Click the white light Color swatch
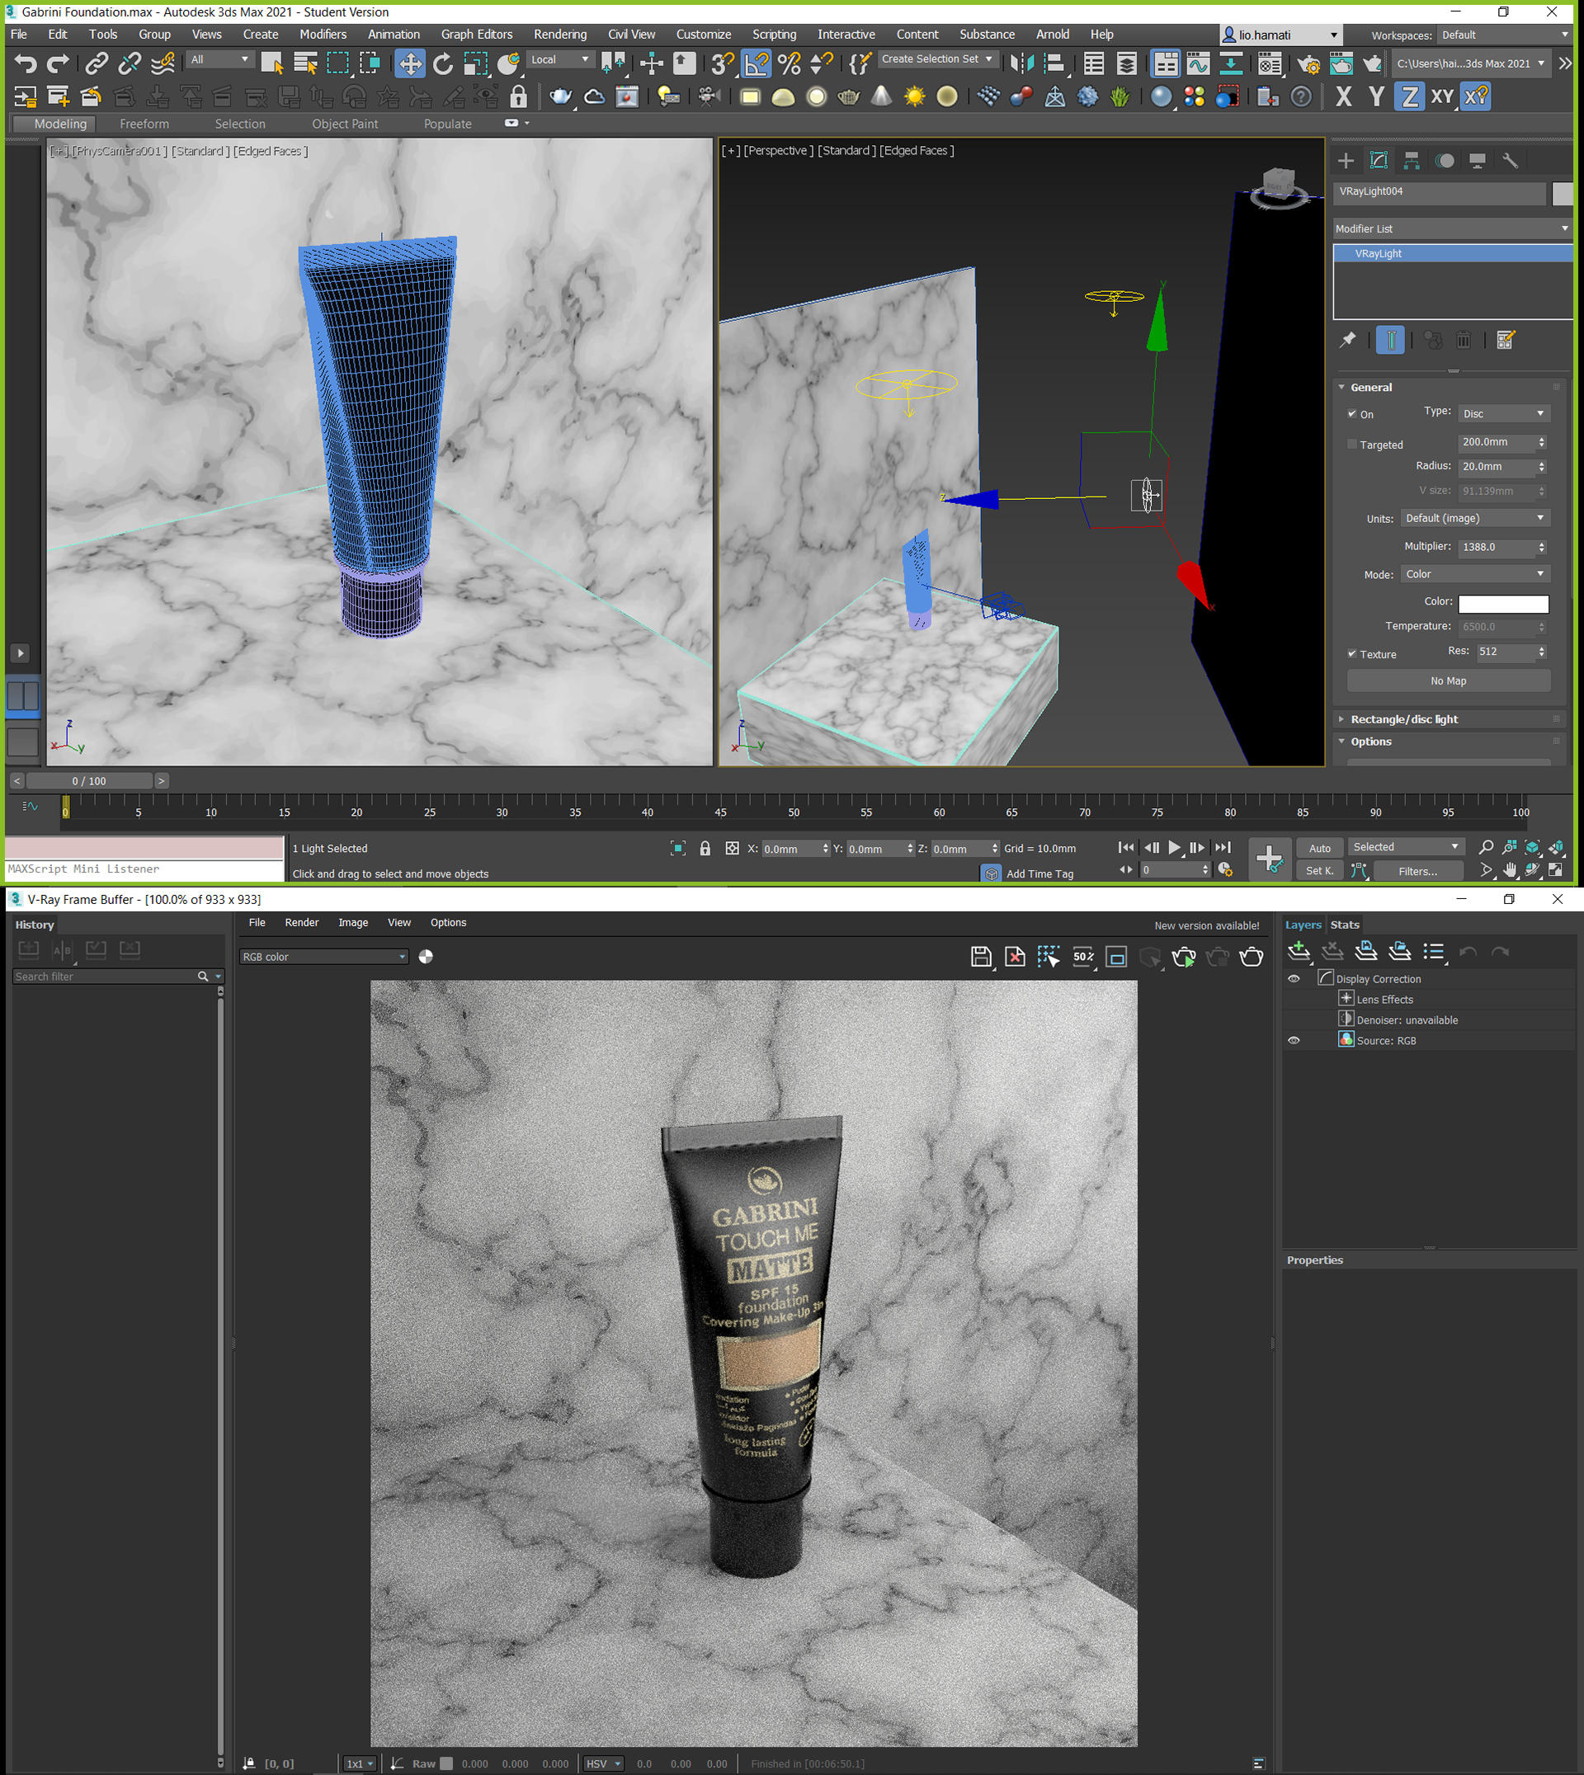This screenshot has height=1775, width=1584. pyautogui.click(x=1502, y=603)
